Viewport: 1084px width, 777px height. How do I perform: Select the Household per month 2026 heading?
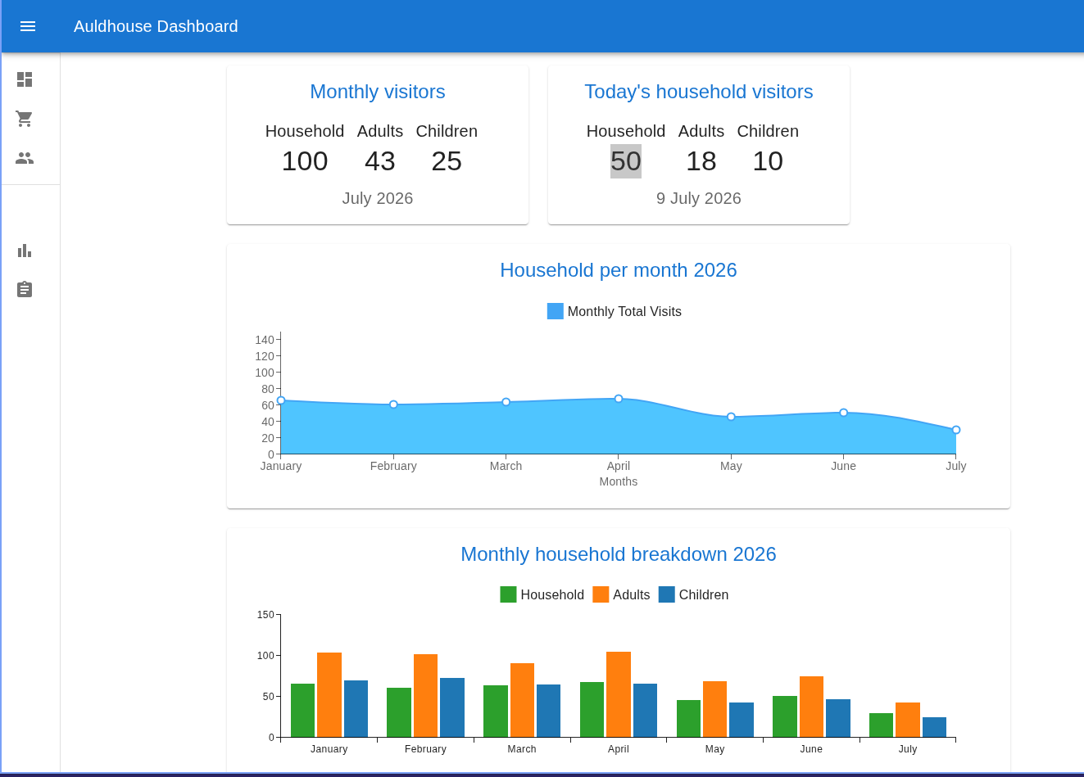coord(619,270)
